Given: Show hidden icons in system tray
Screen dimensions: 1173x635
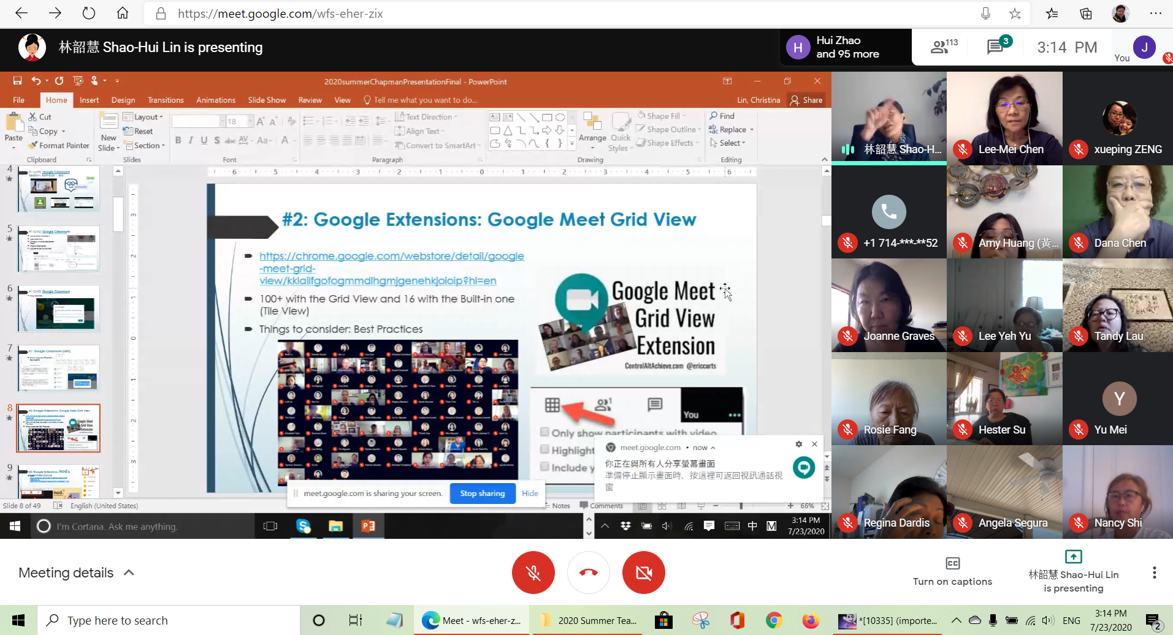Looking at the screenshot, I should [x=956, y=620].
